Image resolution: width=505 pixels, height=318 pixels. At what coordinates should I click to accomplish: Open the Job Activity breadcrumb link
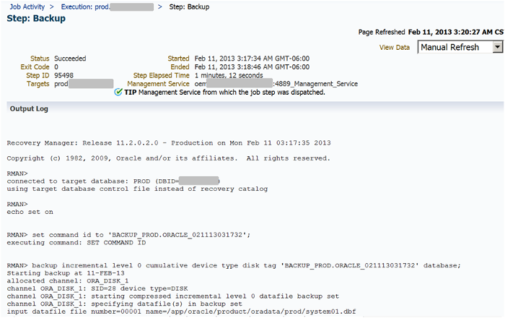tap(27, 7)
